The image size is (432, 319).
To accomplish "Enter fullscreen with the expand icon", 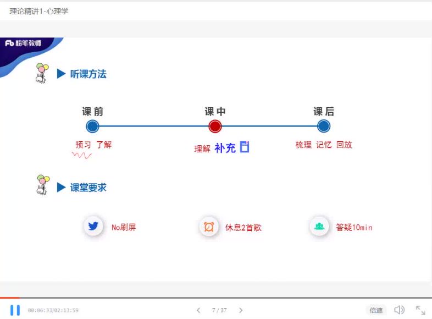I will (420, 310).
